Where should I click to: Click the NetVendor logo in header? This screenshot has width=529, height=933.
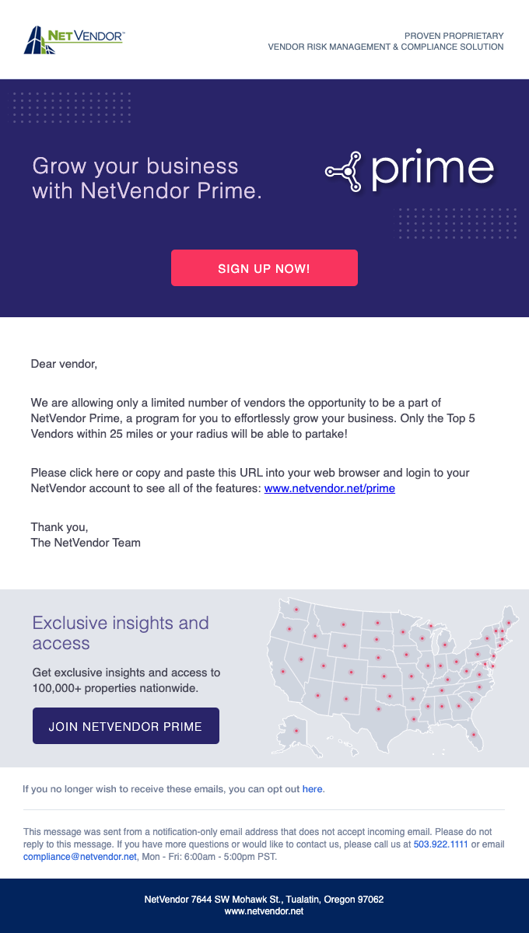point(74,40)
